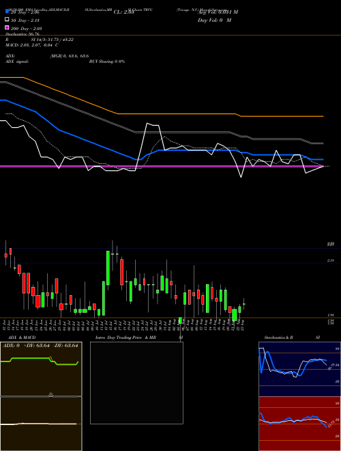
Task: Select the '20 Day - 2.06' legend text
Action: [x=25, y=12]
